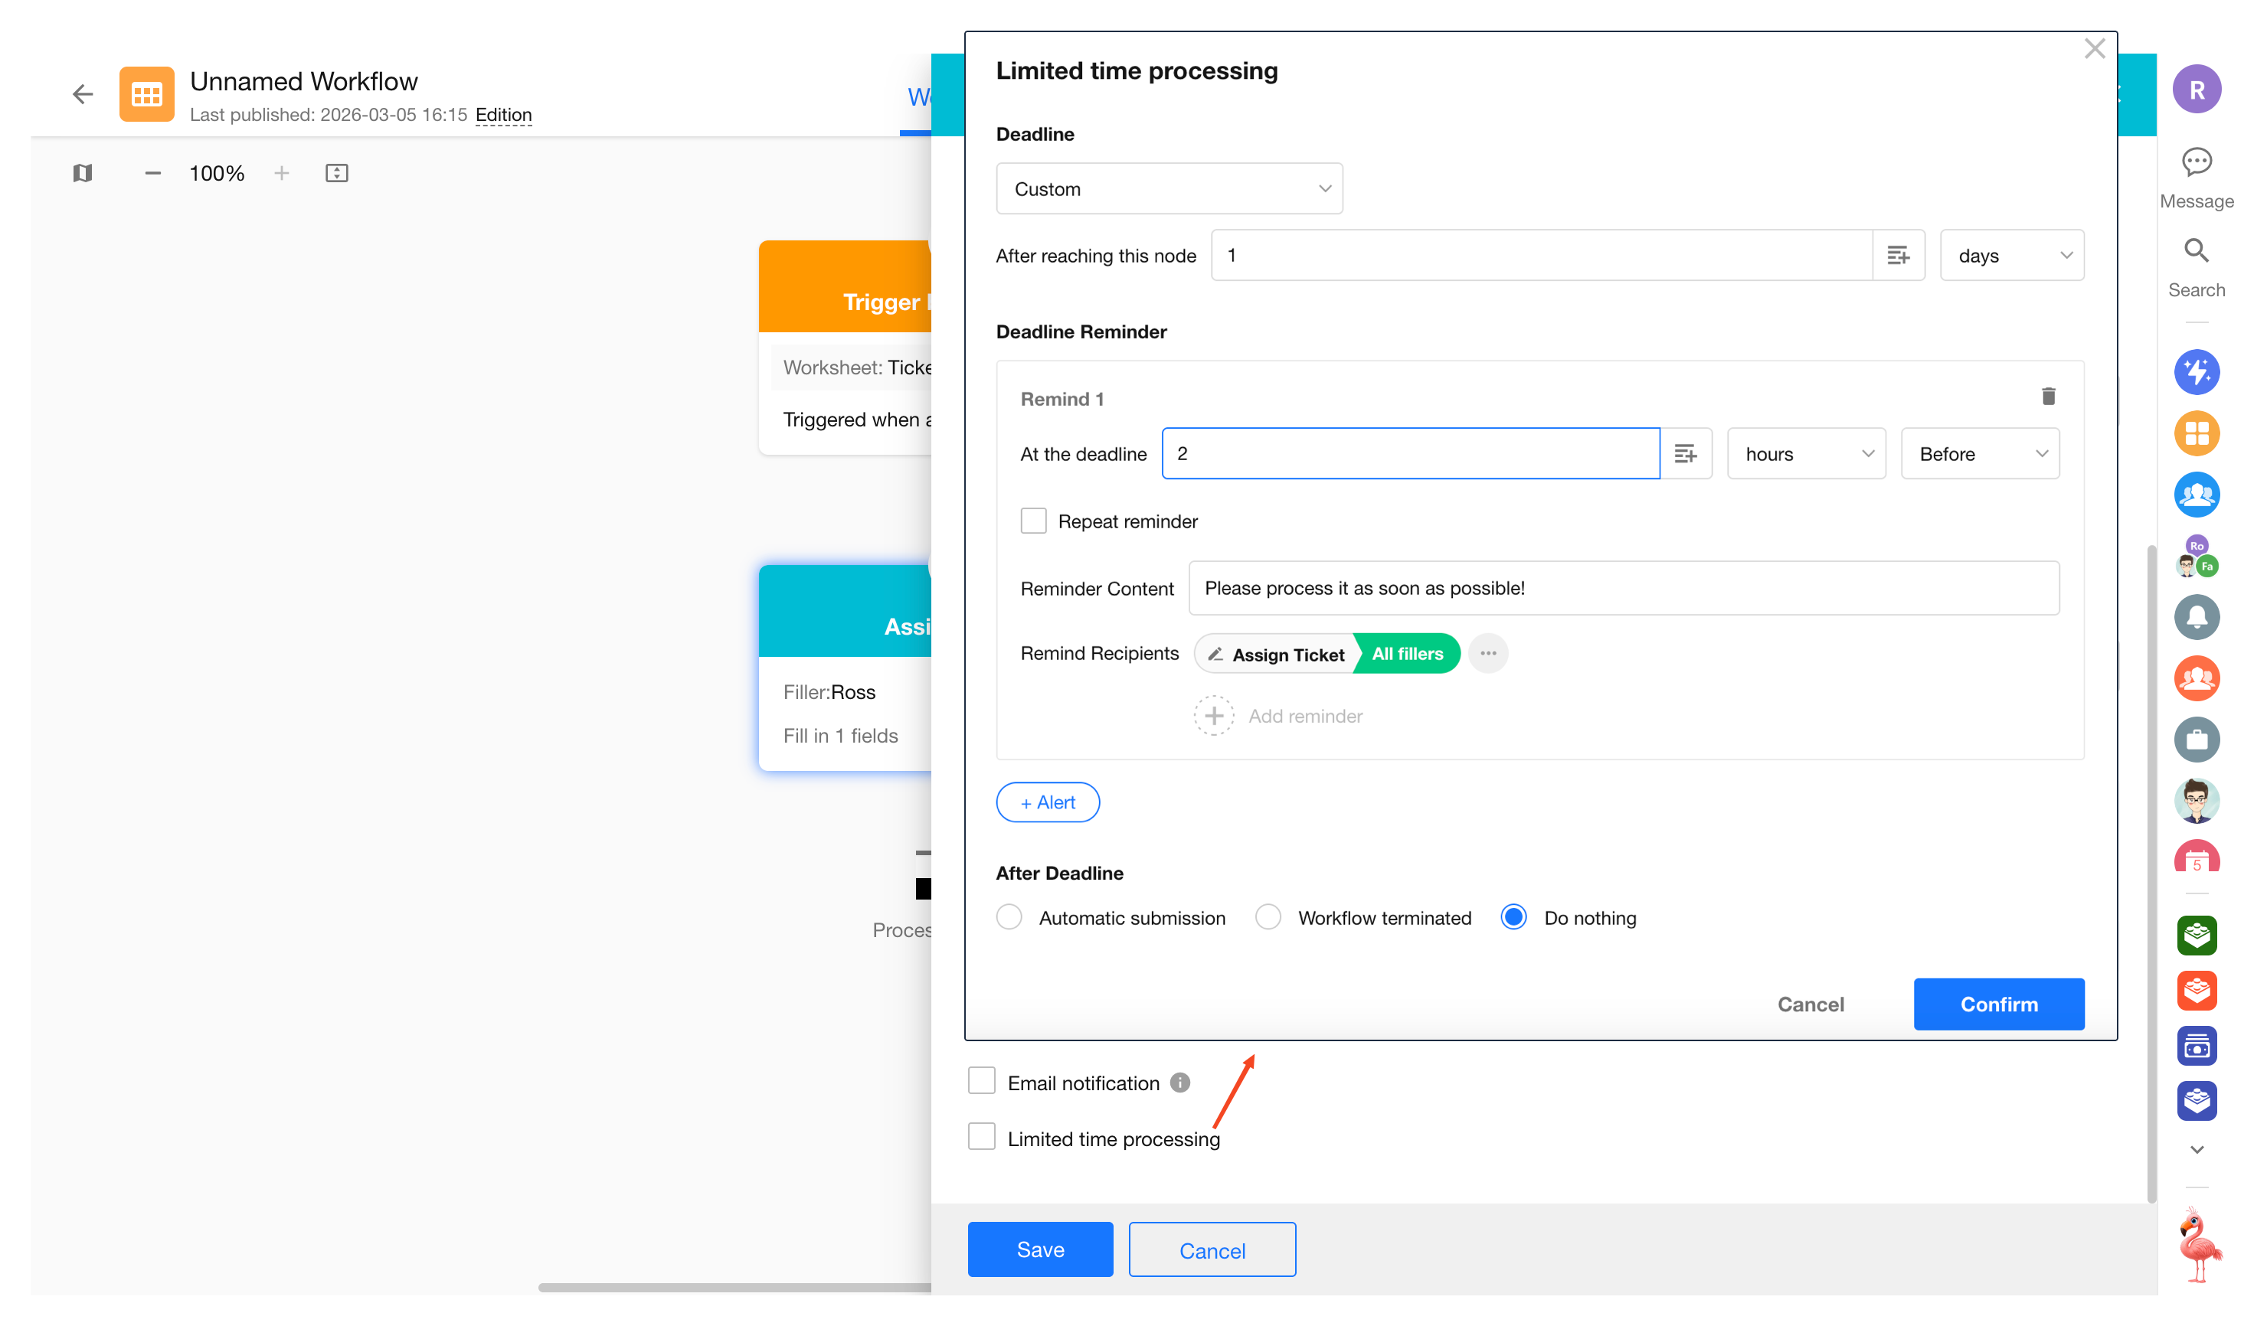
Task: Open the Custom deadline dropdown
Action: click(x=1169, y=189)
